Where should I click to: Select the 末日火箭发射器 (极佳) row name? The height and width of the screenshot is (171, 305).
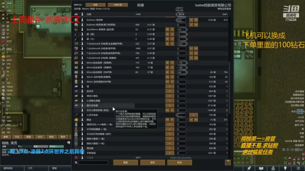click(98, 110)
